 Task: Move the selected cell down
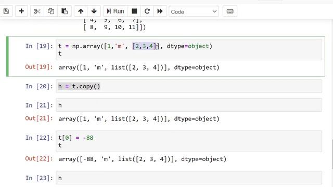(x=94, y=11)
